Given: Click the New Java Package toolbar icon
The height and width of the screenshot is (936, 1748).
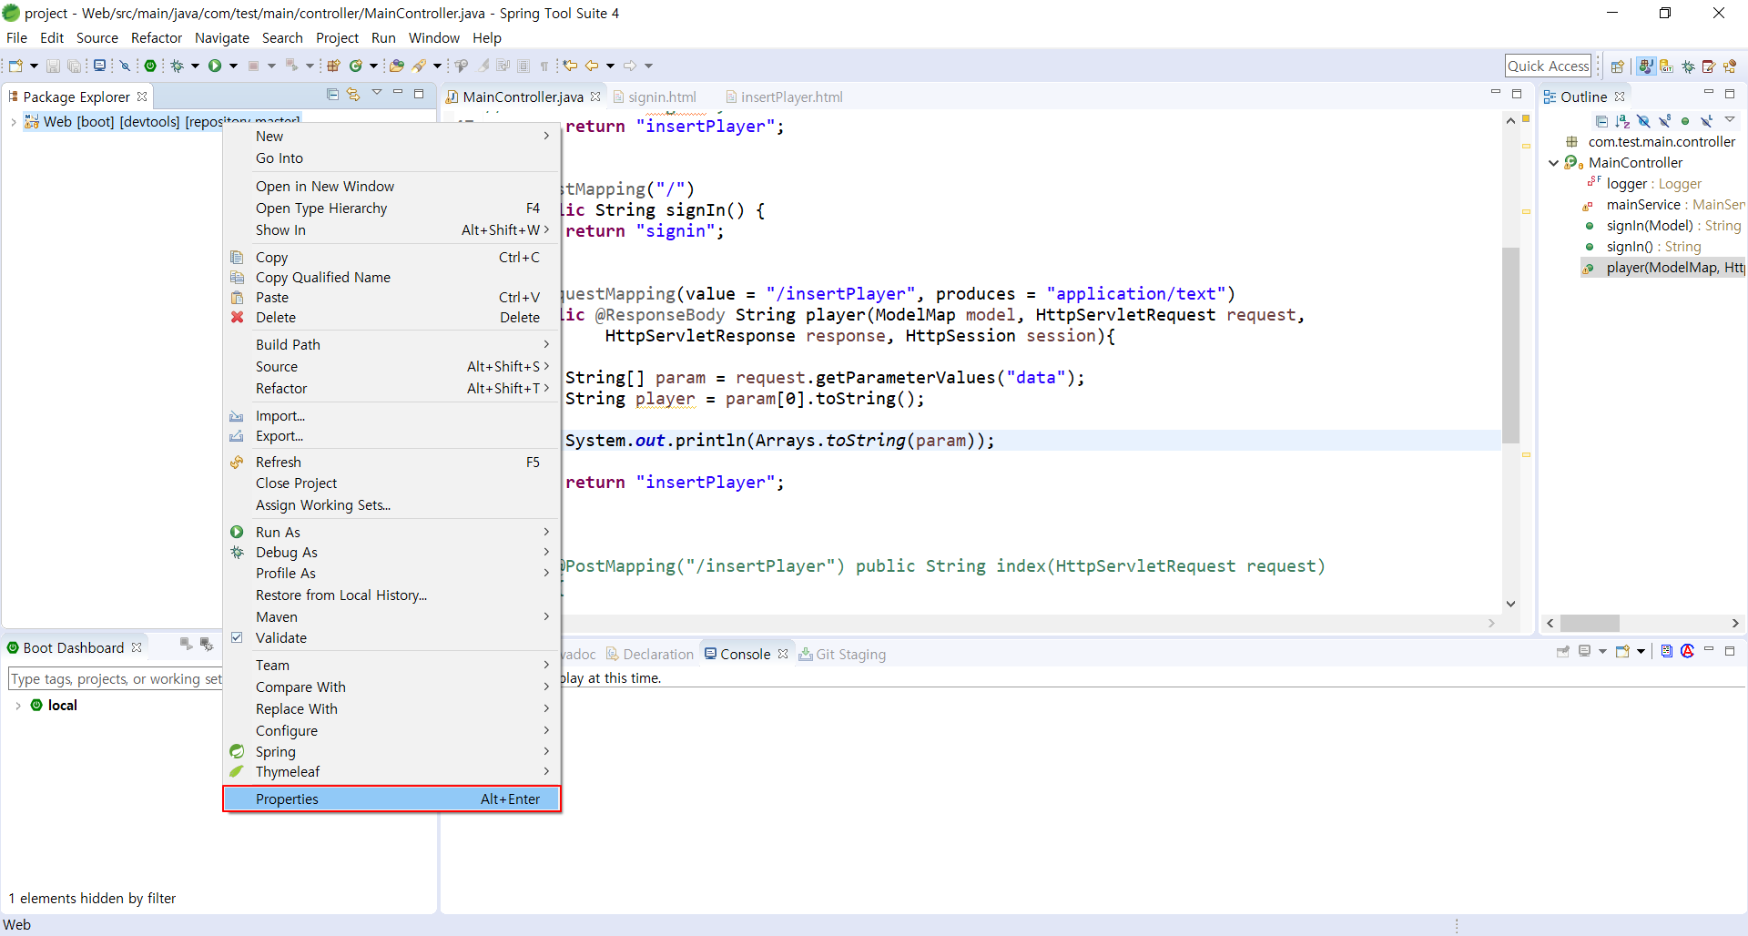Looking at the screenshot, I should 333,66.
